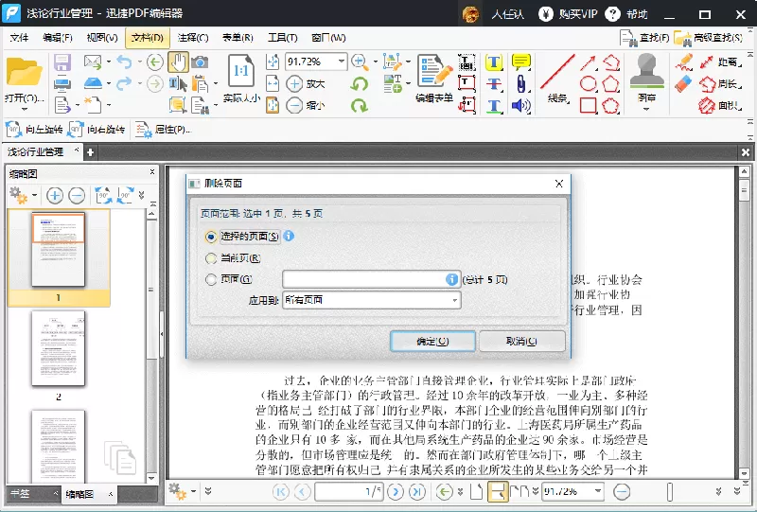Click the Edit Form icon (编辑表单)

pos(434,79)
